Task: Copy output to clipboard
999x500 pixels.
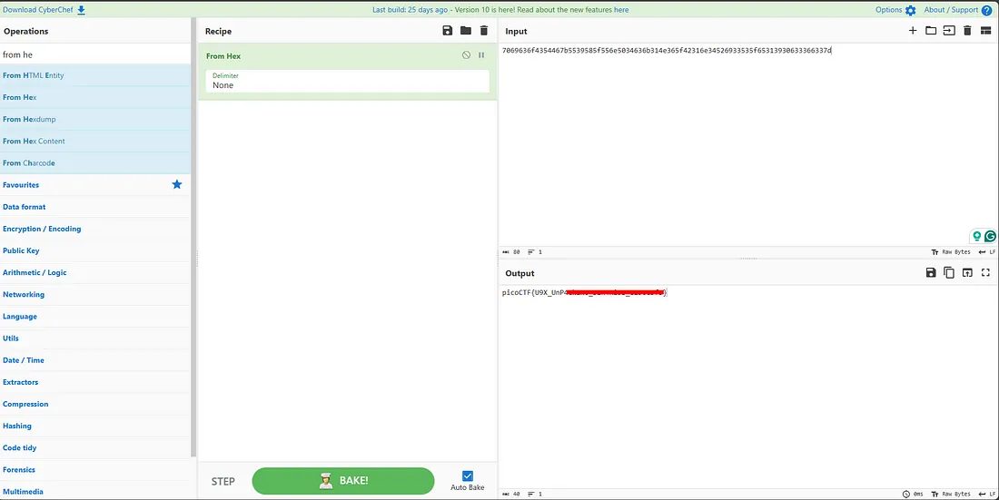Action: (949, 272)
